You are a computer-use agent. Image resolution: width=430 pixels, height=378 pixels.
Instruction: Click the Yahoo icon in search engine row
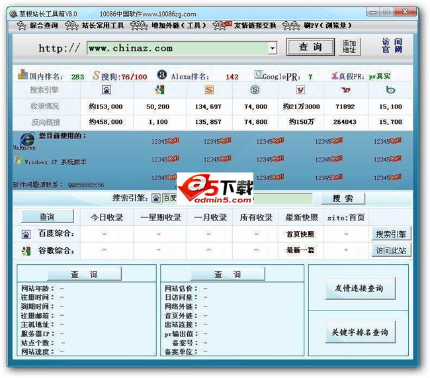pyautogui.click(x=345, y=90)
